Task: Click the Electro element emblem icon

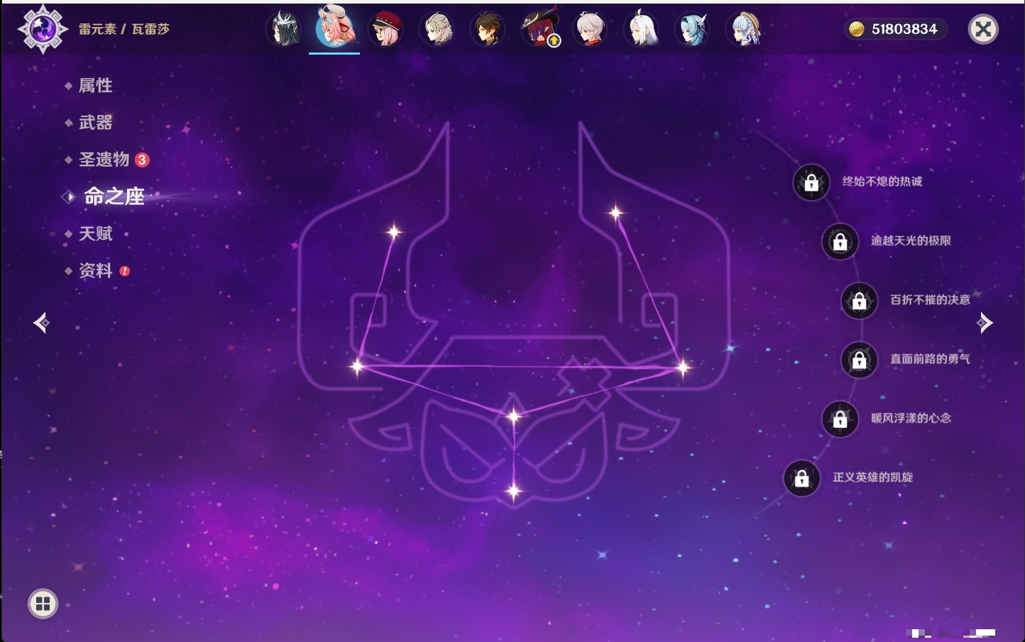Action: coord(43,29)
